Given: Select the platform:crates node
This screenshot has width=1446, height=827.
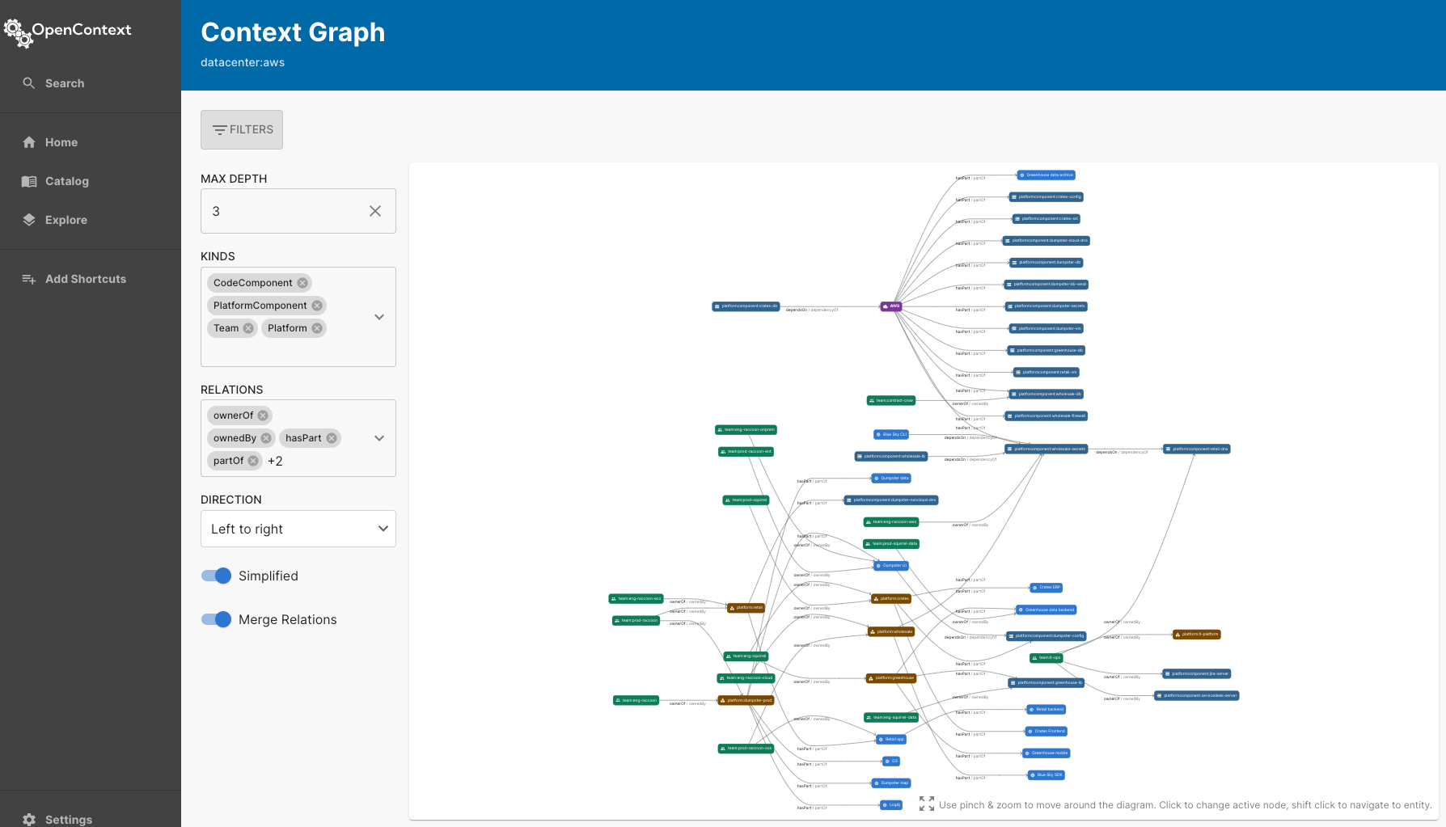Looking at the screenshot, I should pos(891,599).
